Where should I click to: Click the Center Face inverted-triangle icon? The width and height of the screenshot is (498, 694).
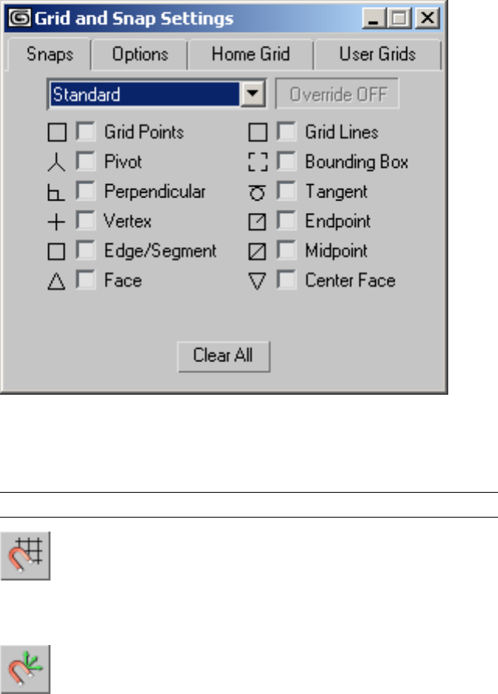pos(257,281)
